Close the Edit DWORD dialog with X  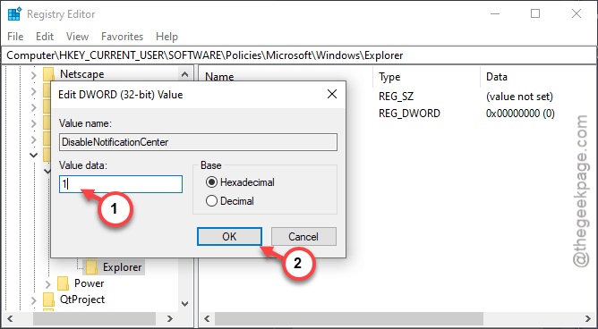[x=332, y=94]
